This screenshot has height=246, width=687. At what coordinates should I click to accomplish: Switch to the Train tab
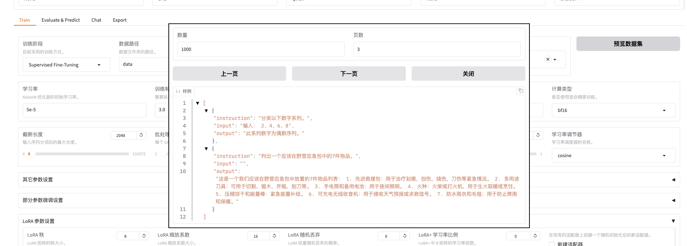click(x=25, y=20)
